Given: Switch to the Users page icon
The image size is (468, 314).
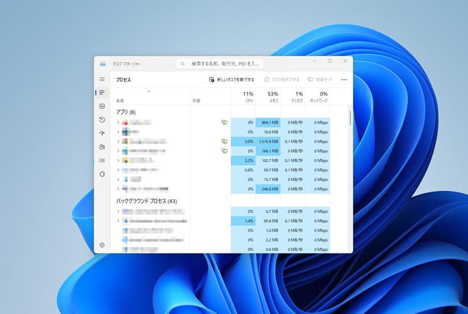Looking at the screenshot, I should tap(102, 147).
